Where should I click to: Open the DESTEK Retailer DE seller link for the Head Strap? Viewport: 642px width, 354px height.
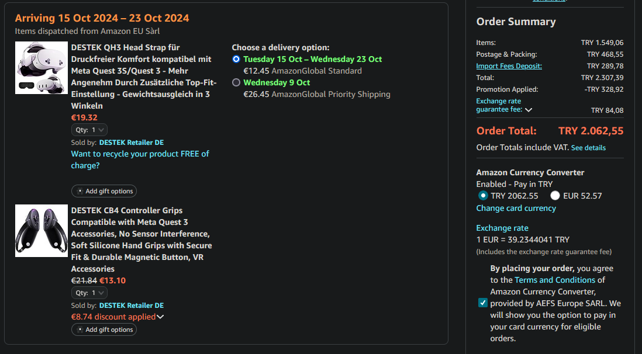131,142
